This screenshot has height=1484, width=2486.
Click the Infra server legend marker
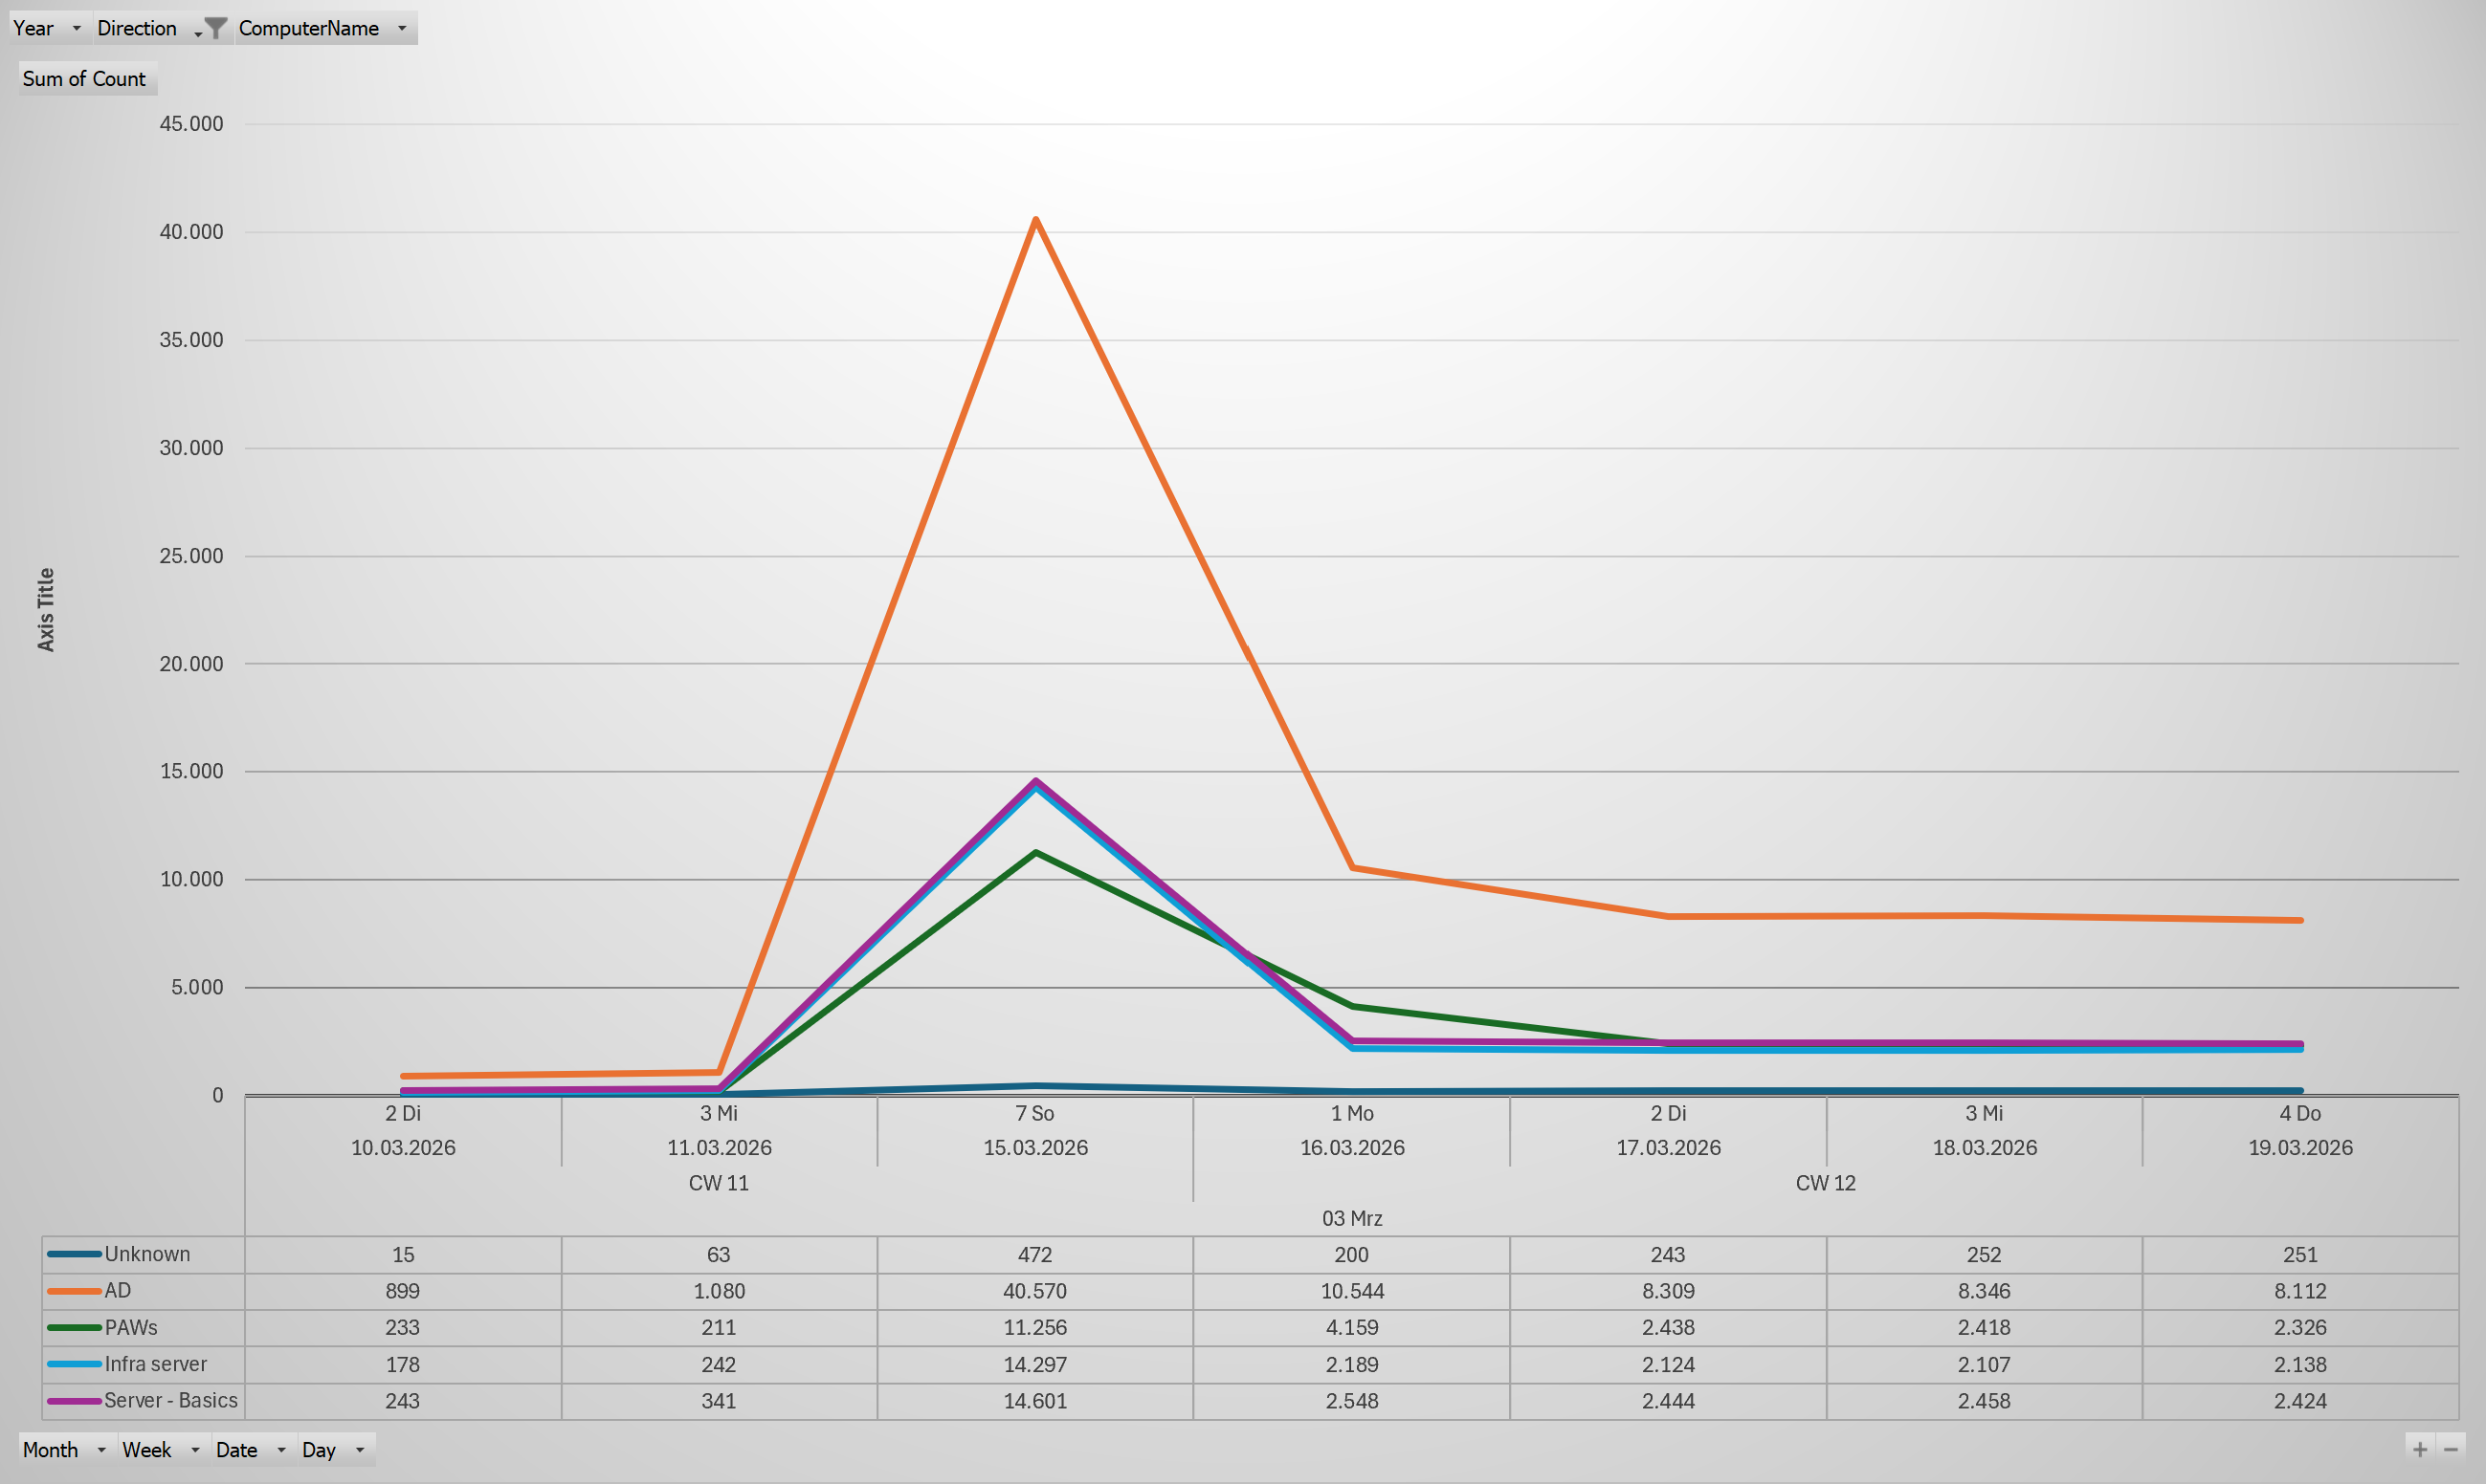tap(73, 1364)
